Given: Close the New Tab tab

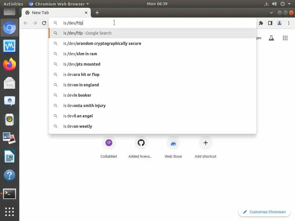Looking at the screenshot, I should (86, 13).
